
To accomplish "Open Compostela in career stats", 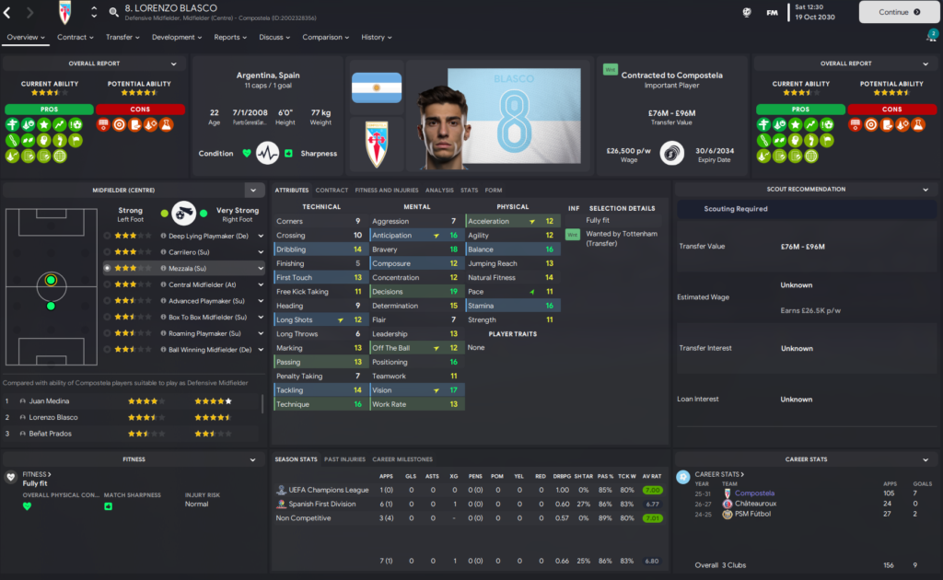I will [x=754, y=493].
